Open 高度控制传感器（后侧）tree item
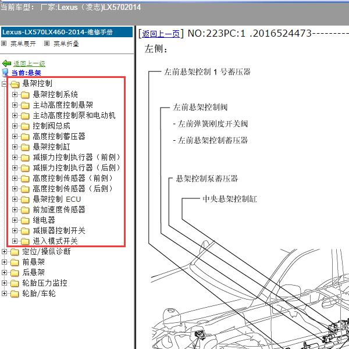This screenshot has height=349, width=349. coord(73,188)
